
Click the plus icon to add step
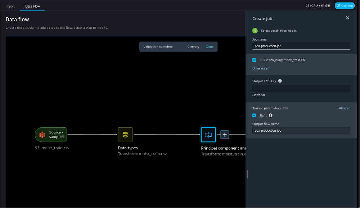click(225, 135)
